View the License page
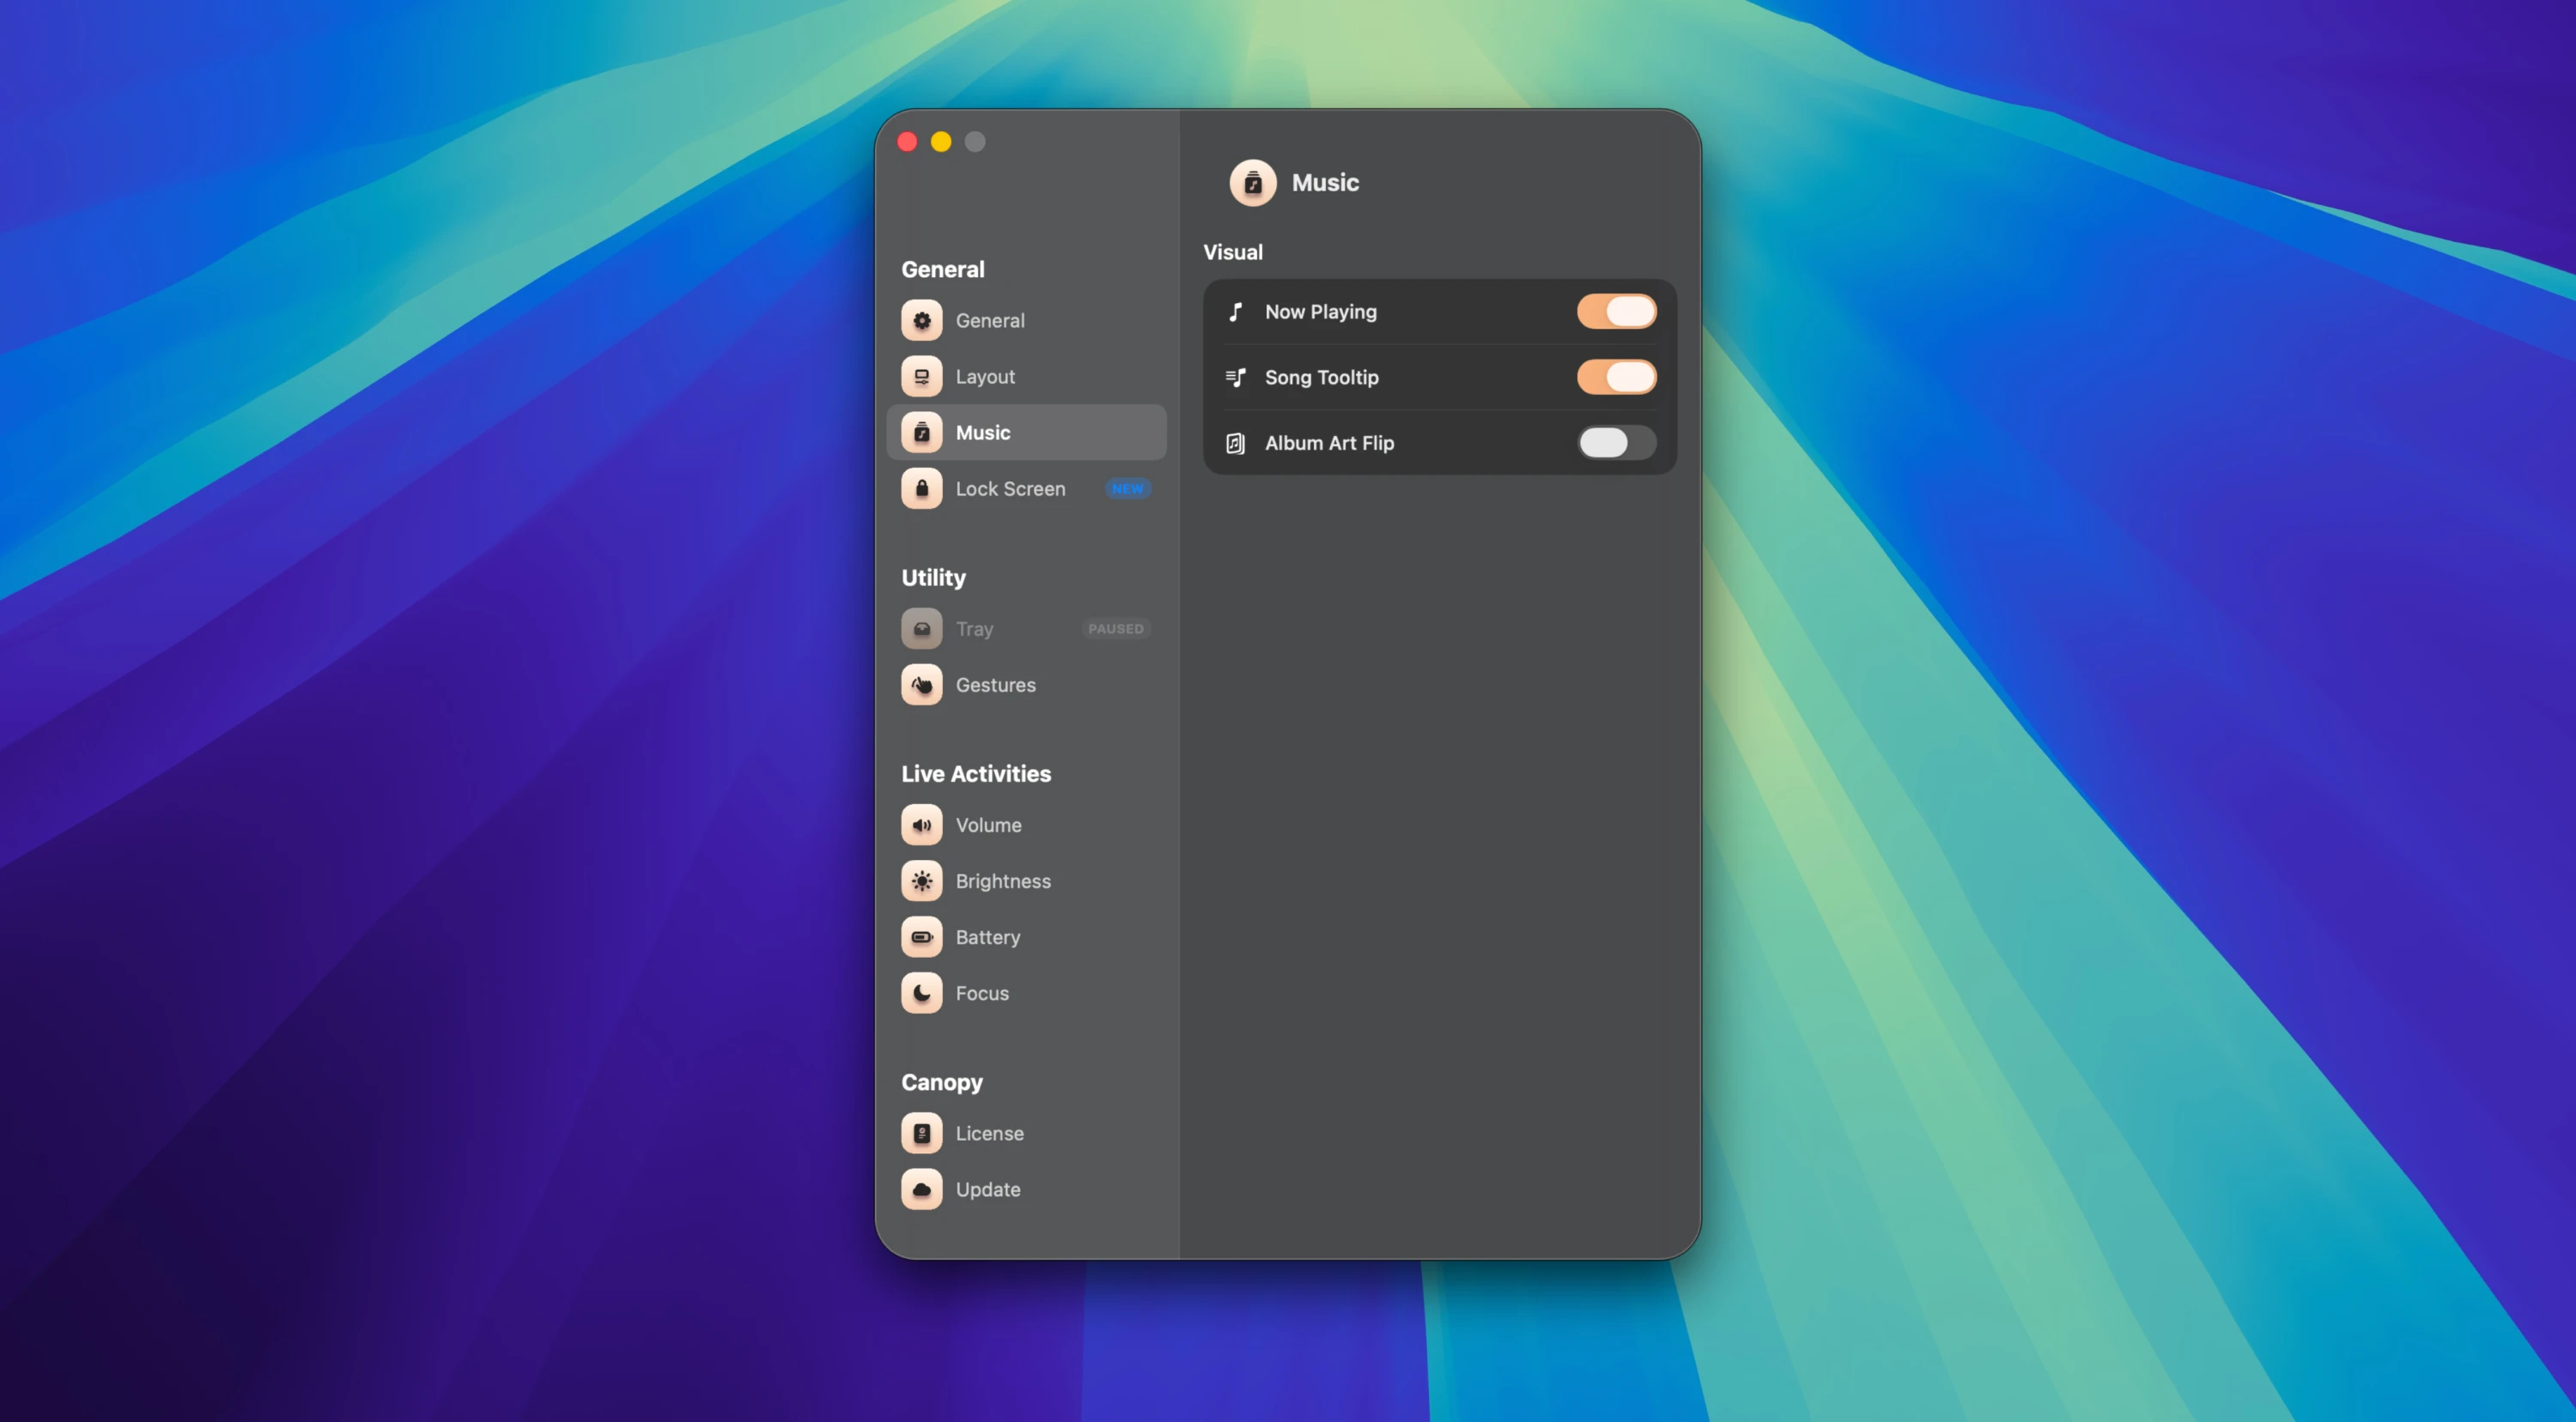The height and width of the screenshot is (1422, 2576). [x=1026, y=1133]
